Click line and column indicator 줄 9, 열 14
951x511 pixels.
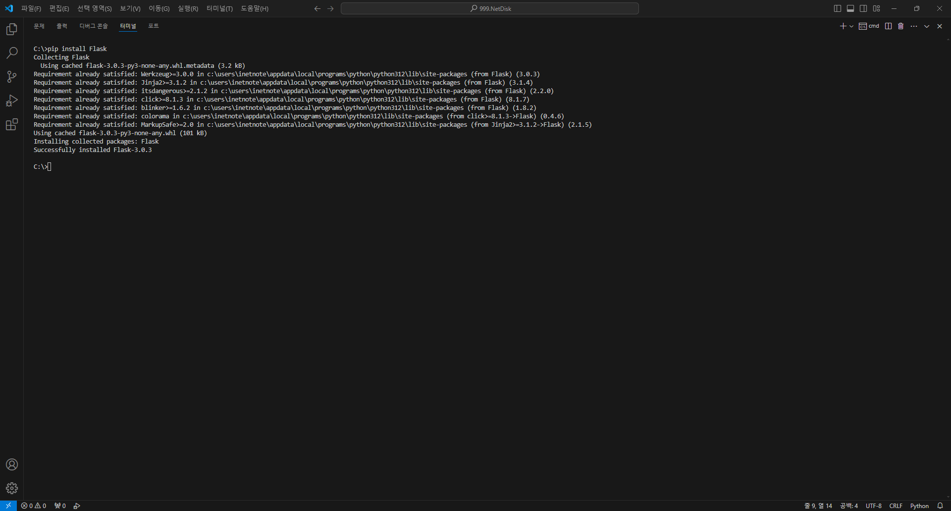pos(818,506)
